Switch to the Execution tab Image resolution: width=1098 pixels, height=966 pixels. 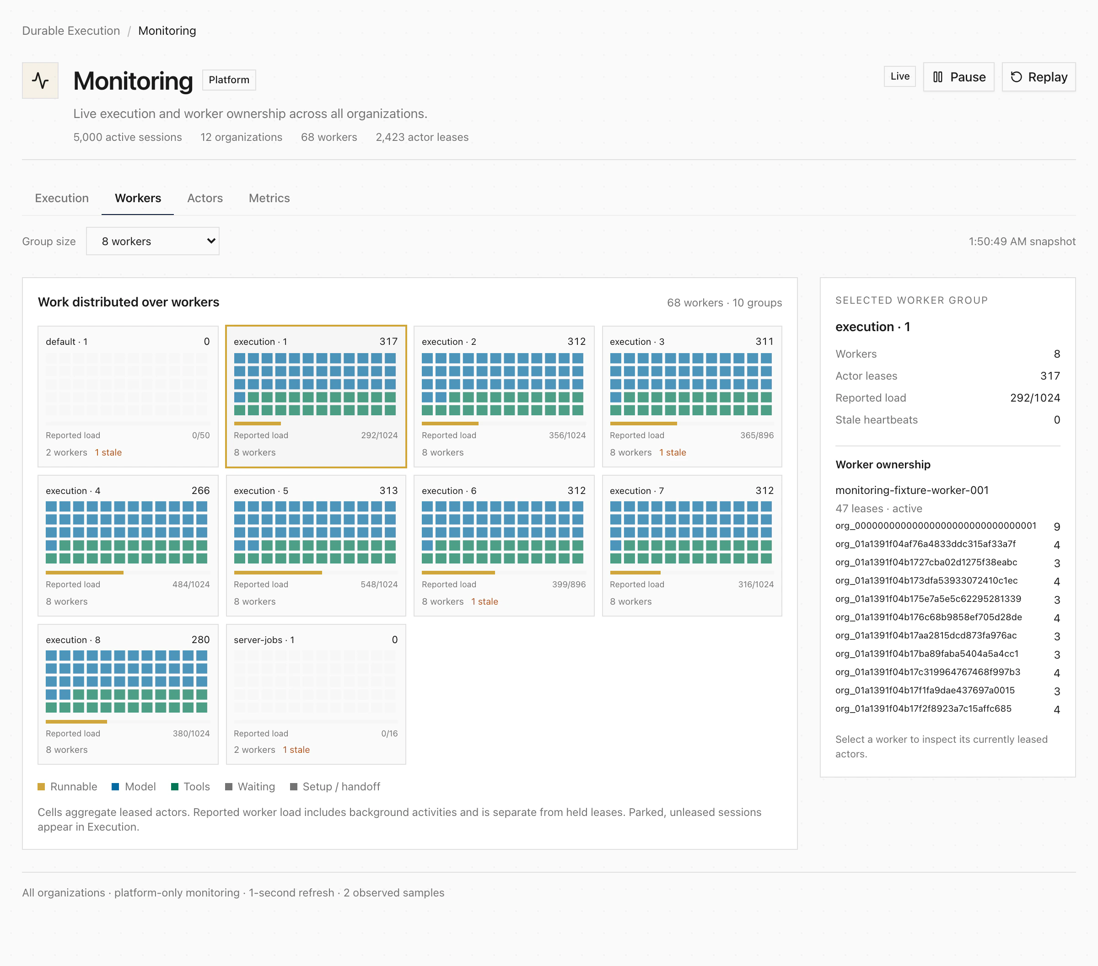62,198
